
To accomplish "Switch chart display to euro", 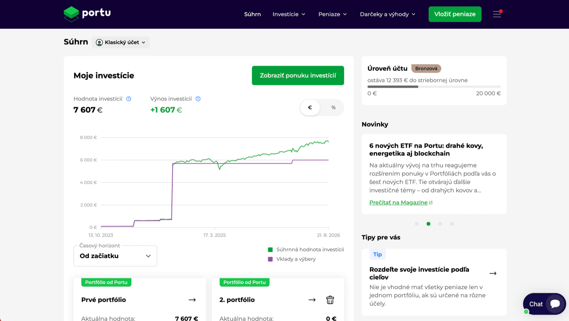I will coord(310,108).
